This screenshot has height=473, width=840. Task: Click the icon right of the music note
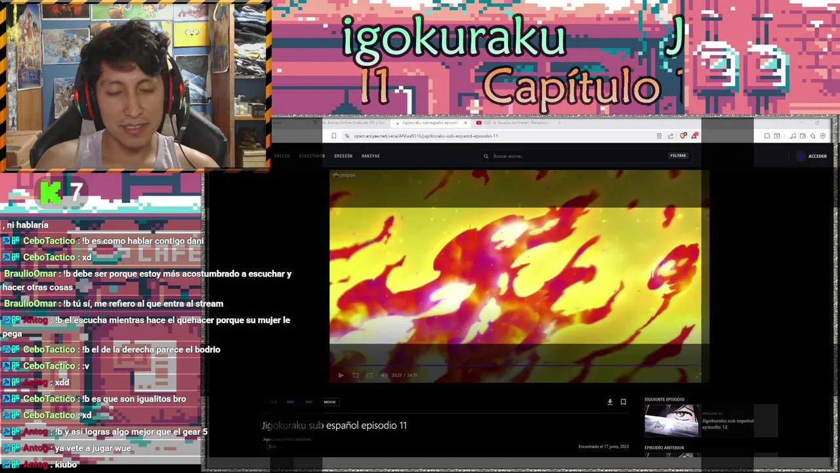click(803, 136)
